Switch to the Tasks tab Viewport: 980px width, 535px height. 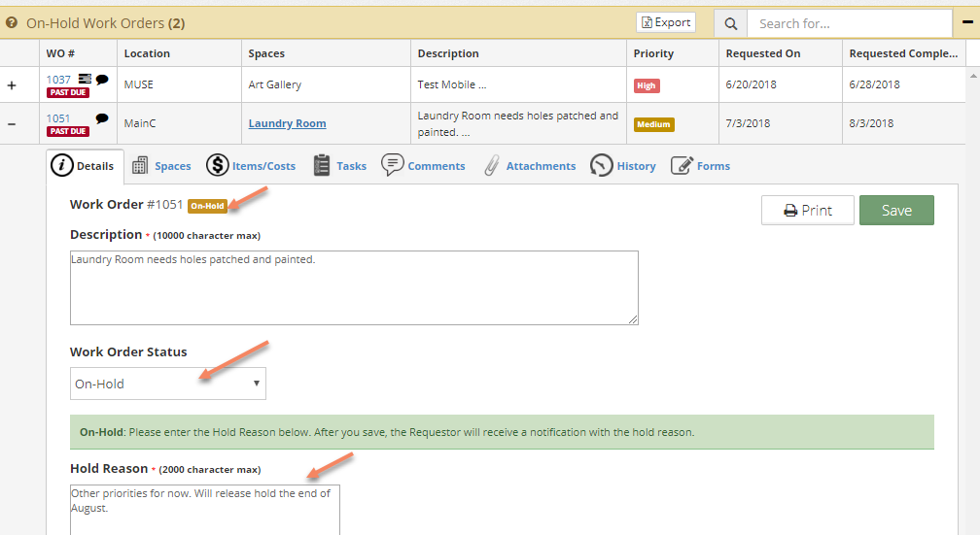[340, 165]
